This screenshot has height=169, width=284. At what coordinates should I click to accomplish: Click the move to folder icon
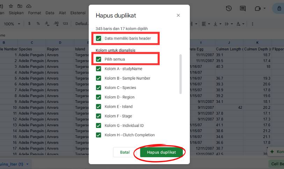tap(20, 6)
